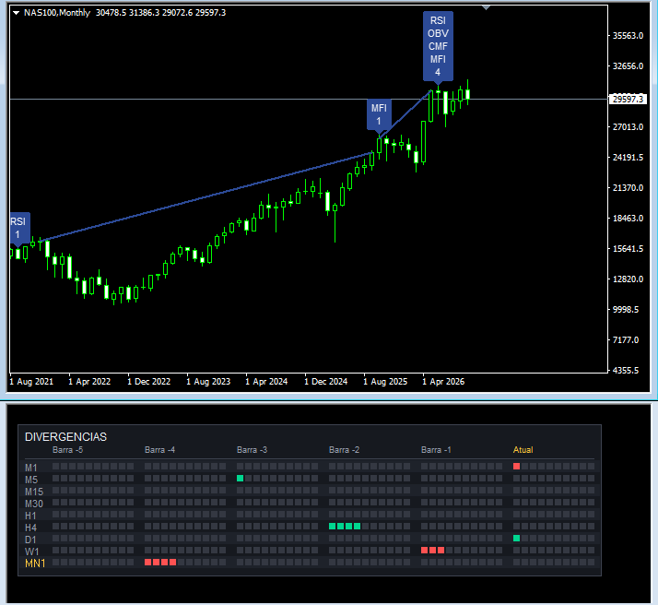The width and height of the screenshot is (658, 605).
Task: Click the first red MN1 square under Barra -4
Action: click(x=147, y=563)
